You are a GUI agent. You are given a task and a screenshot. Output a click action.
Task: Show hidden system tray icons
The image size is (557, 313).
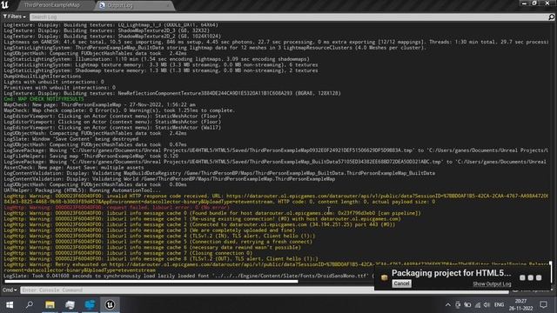tap(448, 305)
